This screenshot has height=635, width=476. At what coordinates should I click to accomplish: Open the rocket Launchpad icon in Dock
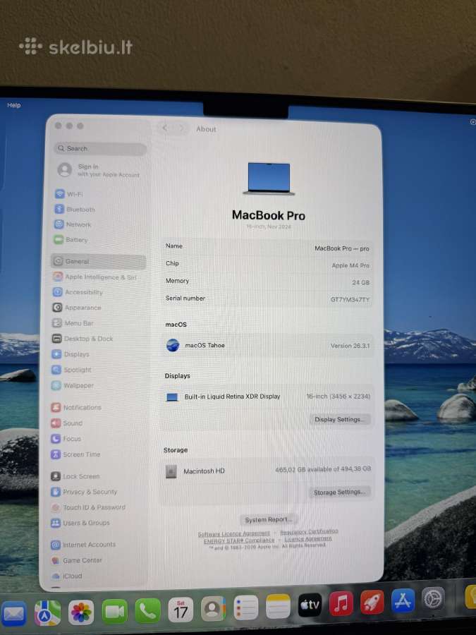(372, 603)
